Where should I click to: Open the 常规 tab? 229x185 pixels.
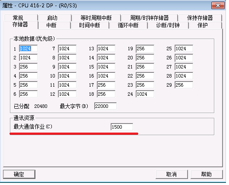click(21, 18)
